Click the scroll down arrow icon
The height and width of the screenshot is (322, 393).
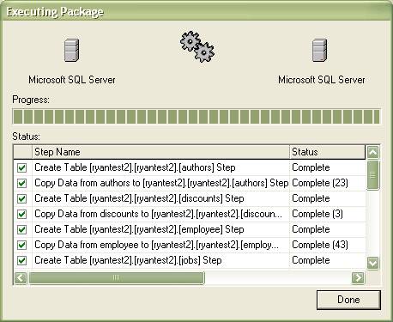[373, 263]
